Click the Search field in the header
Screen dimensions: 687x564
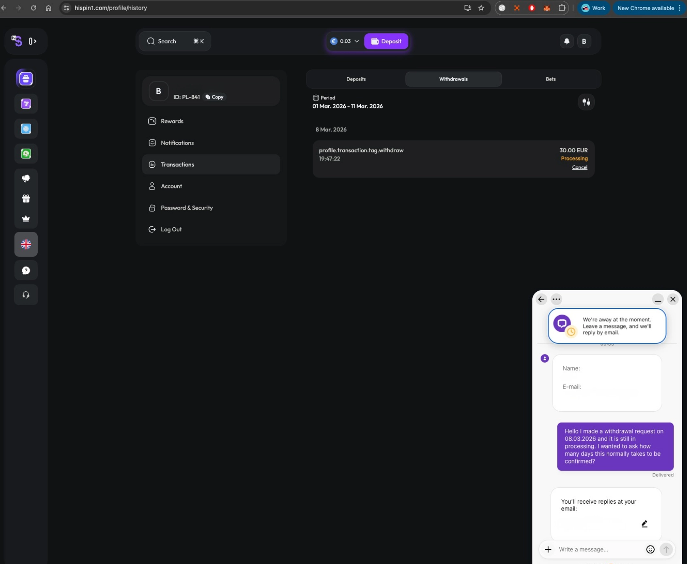(x=175, y=41)
